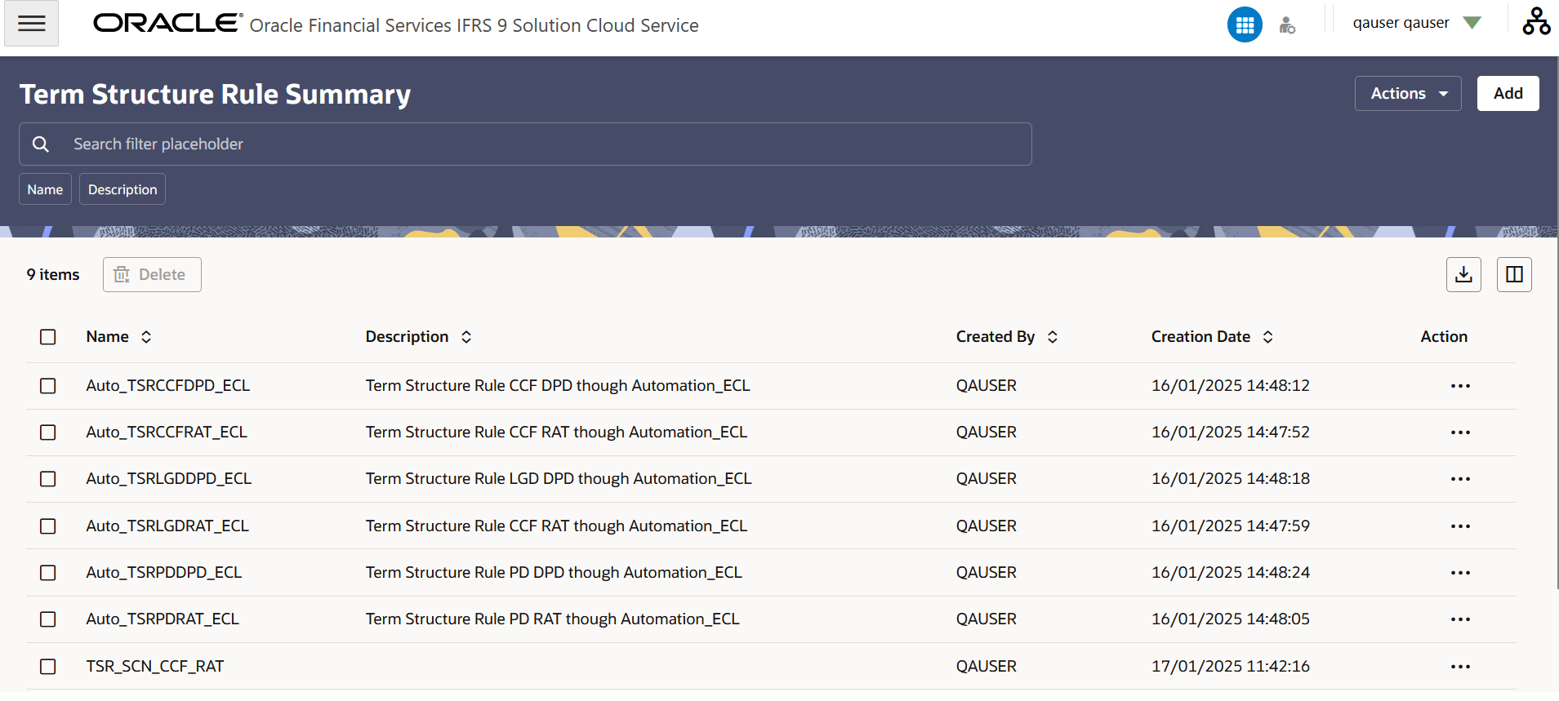Click the user administration icon
The width and height of the screenshot is (1559, 701).
click(x=1287, y=25)
